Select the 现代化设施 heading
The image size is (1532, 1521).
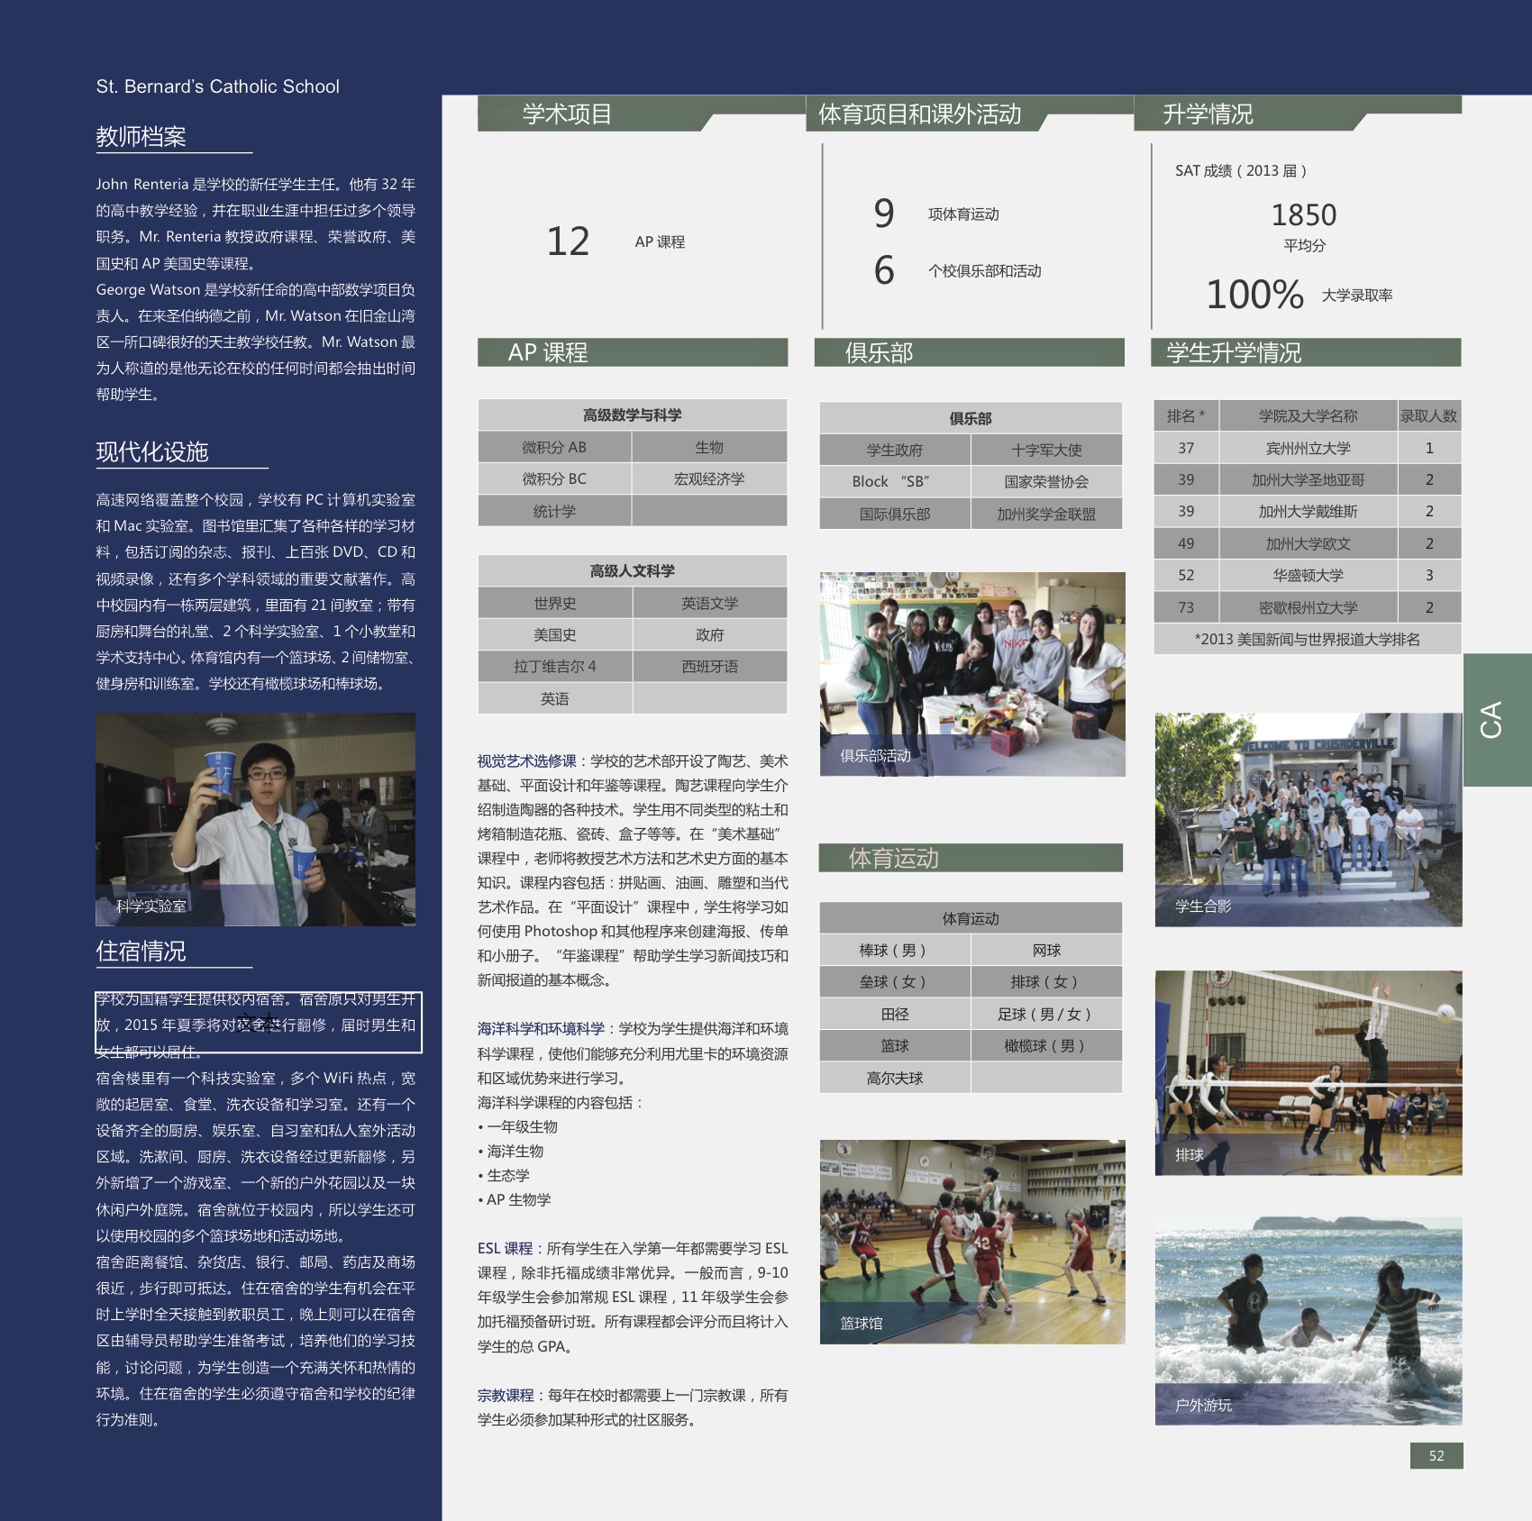point(152,451)
